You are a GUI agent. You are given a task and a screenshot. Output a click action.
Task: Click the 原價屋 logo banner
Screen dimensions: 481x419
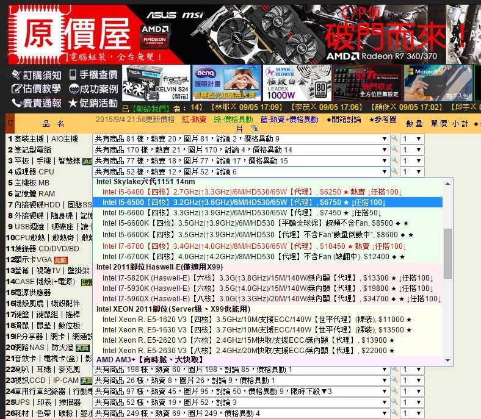pos(74,34)
